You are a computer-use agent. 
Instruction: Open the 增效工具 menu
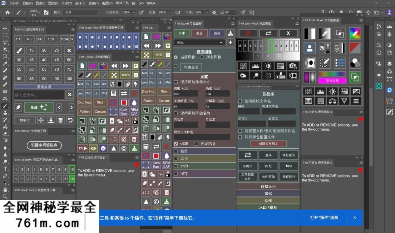pos(122,3)
